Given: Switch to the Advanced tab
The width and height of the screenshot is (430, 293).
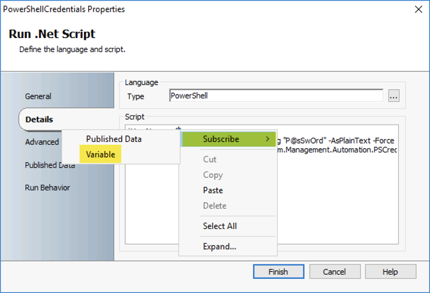Looking at the screenshot, I should tap(42, 142).
